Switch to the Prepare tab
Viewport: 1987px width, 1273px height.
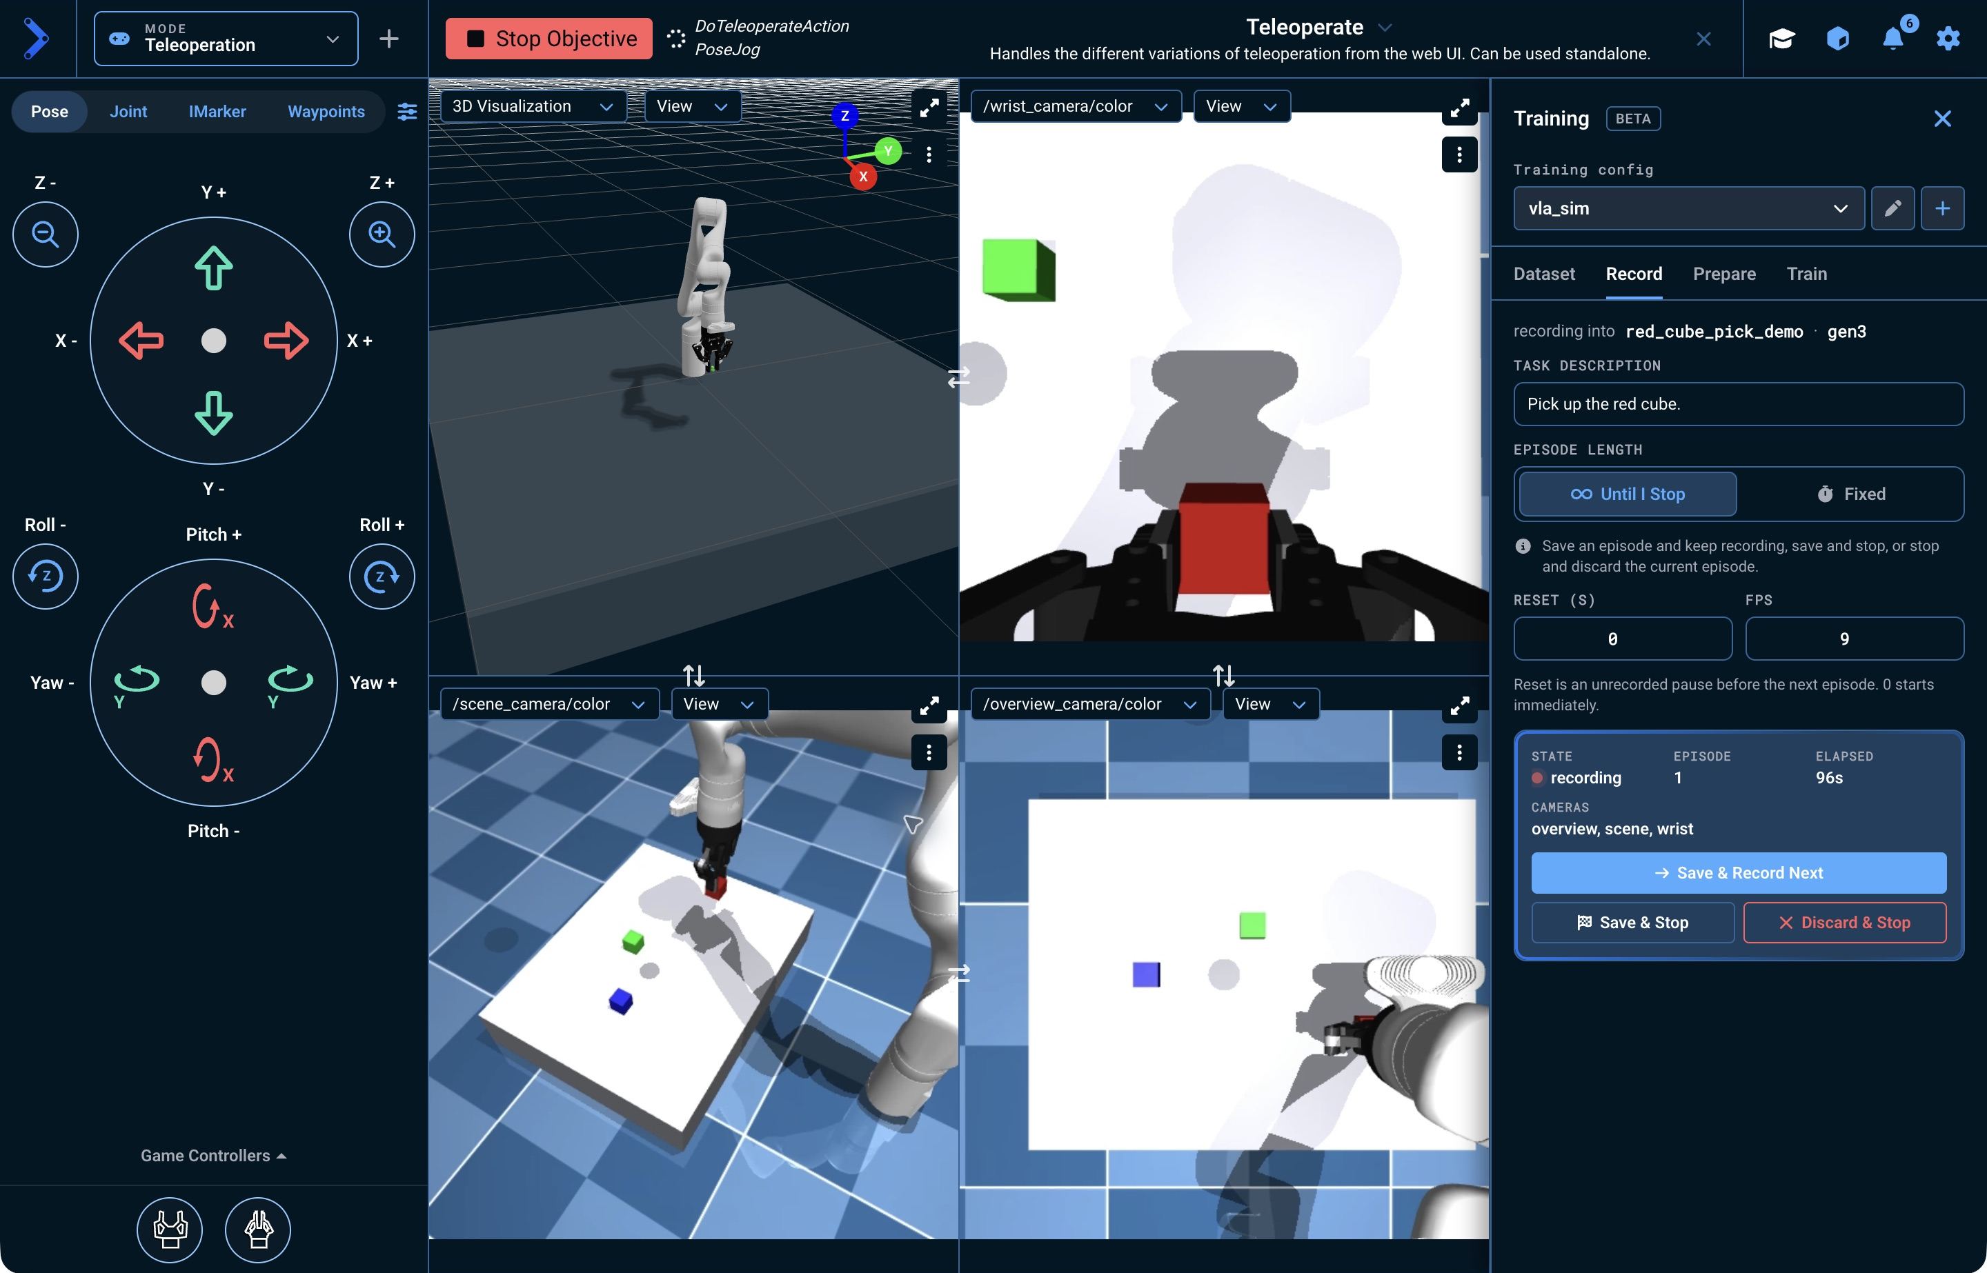pyautogui.click(x=1724, y=274)
